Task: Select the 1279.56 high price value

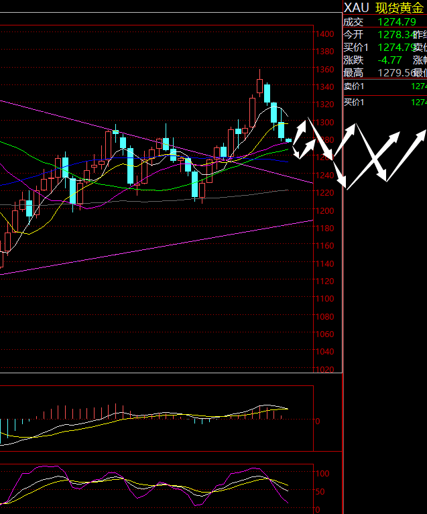Action: (x=397, y=73)
